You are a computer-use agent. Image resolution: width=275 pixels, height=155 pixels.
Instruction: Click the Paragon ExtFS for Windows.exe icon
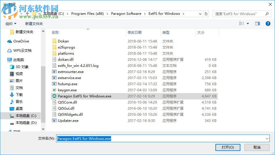coord(54,96)
